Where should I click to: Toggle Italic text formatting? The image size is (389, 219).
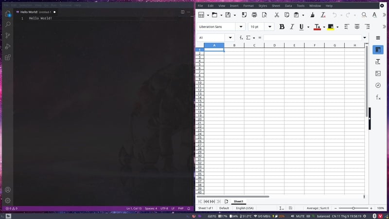tap(292, 27)
